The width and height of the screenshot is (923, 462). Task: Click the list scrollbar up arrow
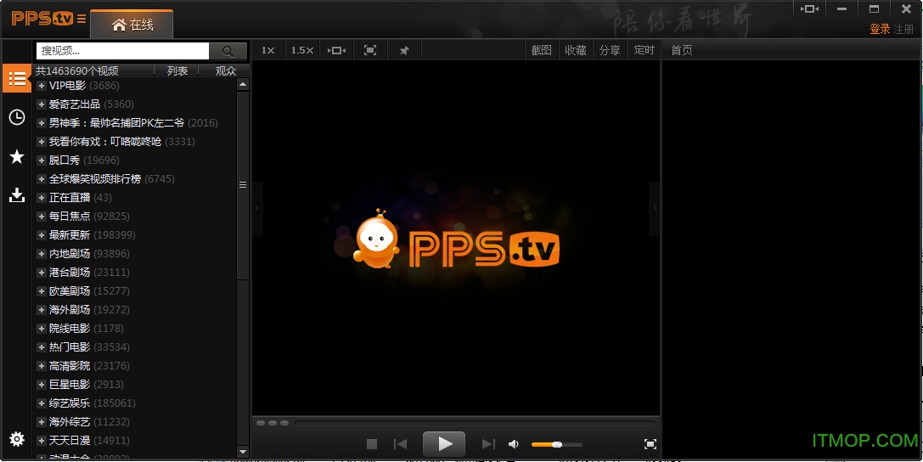click(x=243, y=85)
